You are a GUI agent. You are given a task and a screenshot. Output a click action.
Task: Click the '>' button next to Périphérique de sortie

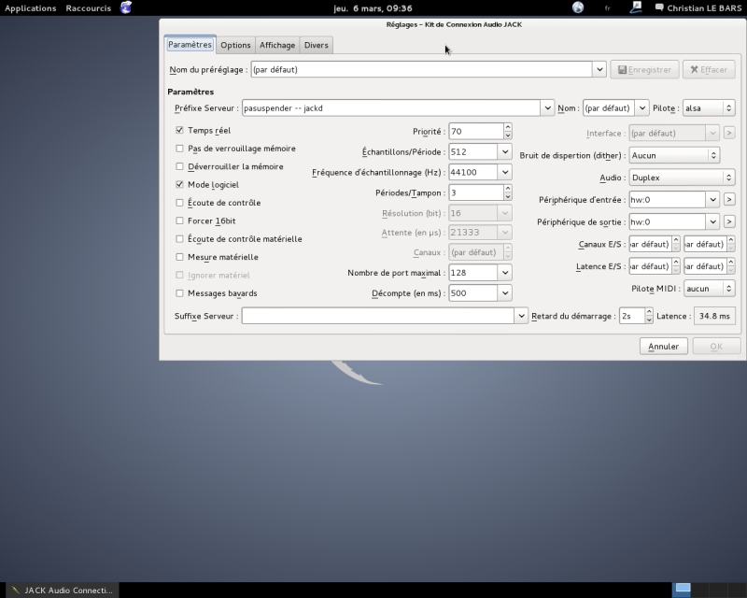click(729, 221)
